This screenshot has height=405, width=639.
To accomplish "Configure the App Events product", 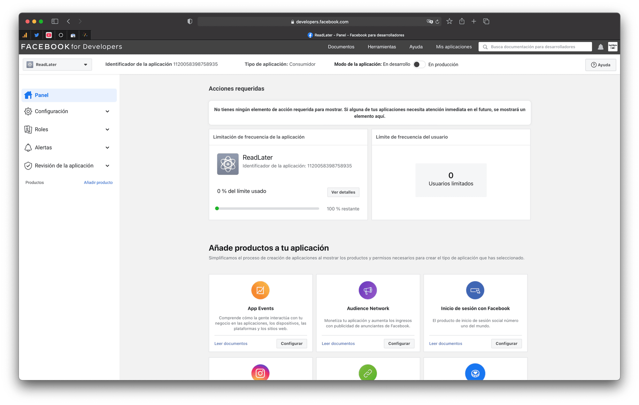I will [x=292, y=344].
